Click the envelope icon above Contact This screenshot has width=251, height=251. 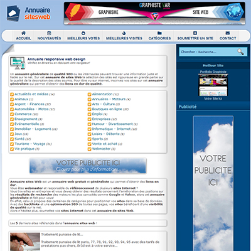click(228, 33)
